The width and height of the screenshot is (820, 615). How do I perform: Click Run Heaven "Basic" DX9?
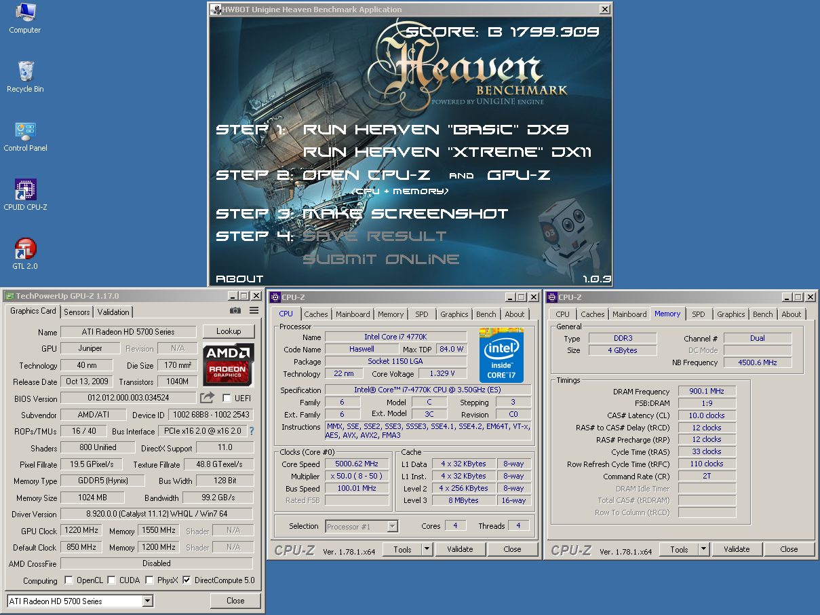[436, 130]
